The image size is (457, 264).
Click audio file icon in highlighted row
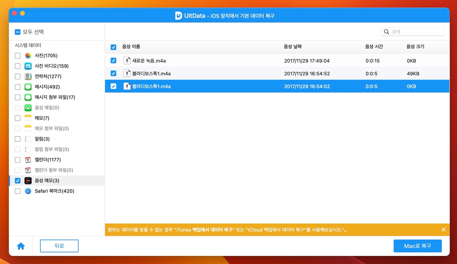click(127, 86)
